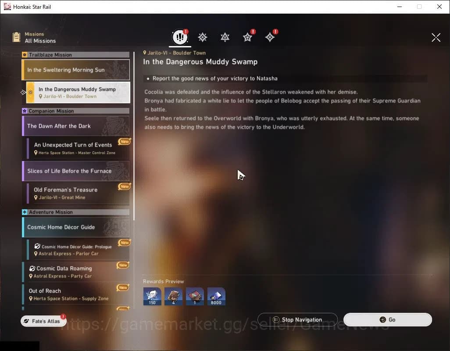450x351 pixels.
Task: Click the Stellar Jade 150 reward icon
Action: coord(152,297)
